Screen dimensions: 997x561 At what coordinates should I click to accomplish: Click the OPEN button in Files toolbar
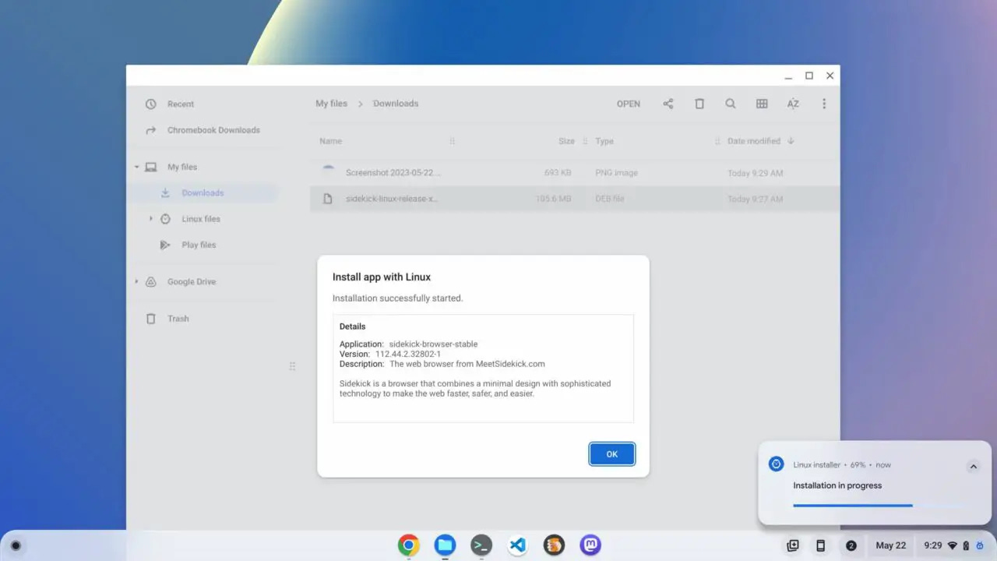point(629,104)
